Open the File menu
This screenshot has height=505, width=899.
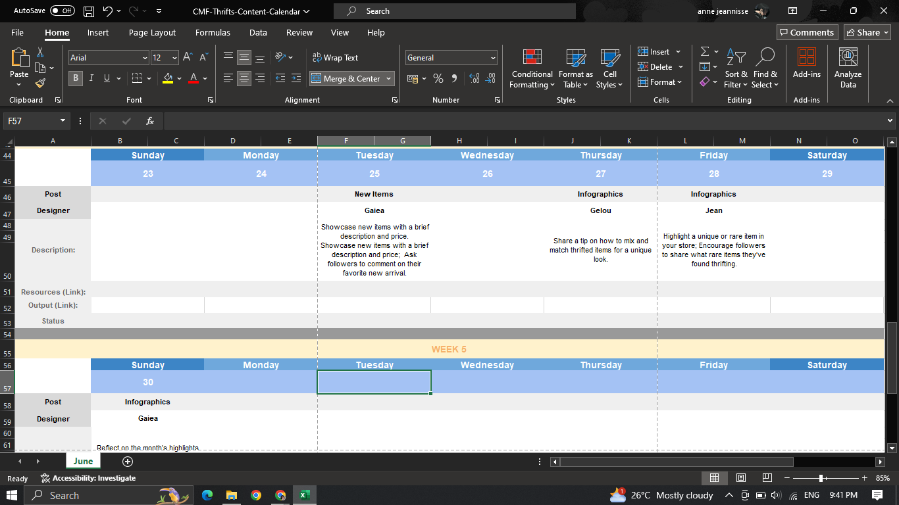pyautogui.click(x=17, y=32)
